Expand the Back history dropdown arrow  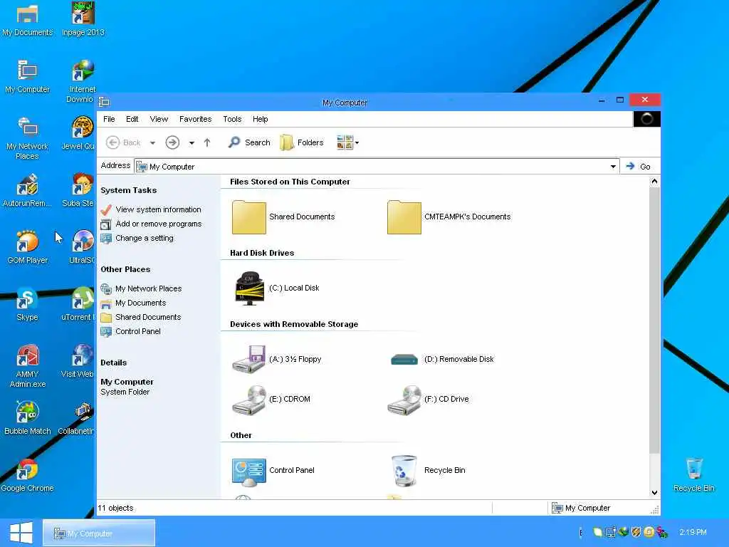point(152,142)
